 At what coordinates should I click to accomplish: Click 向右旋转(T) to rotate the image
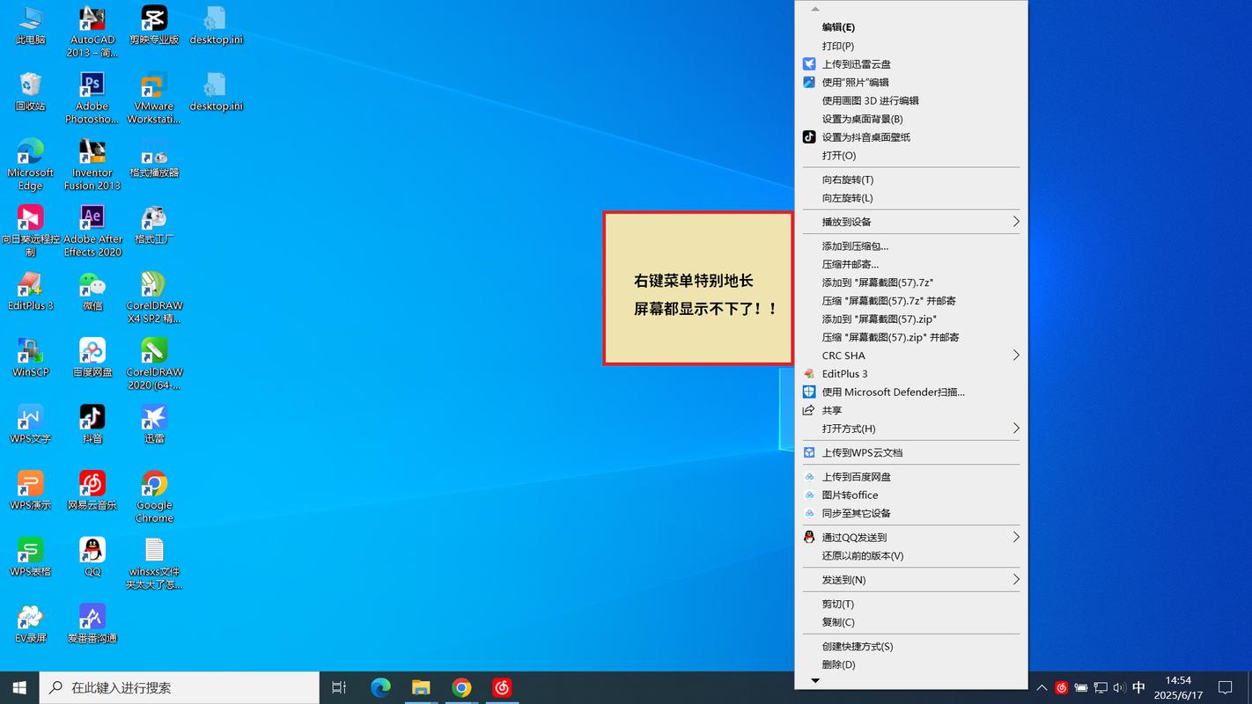point(911,180)
